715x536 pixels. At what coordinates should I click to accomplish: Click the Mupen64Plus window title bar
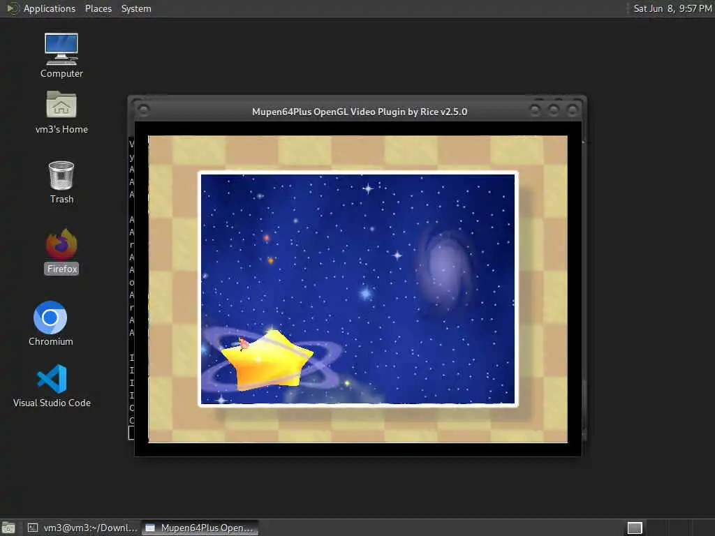point(360,112)
